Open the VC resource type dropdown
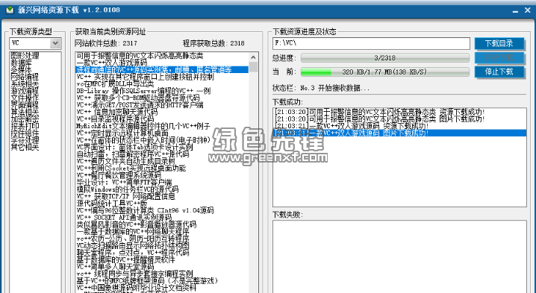Image resolution: width=536 pixels, height=293 pixels. 55,43
